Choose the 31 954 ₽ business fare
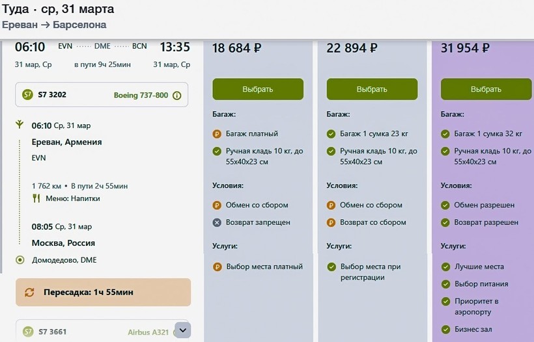The image size is (534, 342). 486,89
